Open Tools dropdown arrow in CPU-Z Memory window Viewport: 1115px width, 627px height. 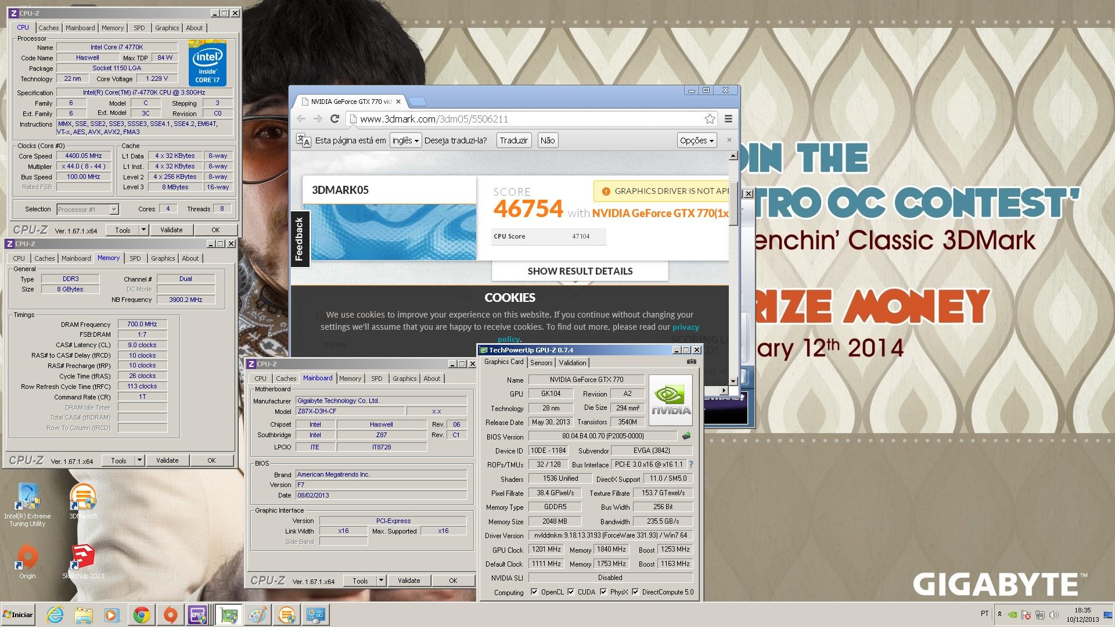click(139, 460)
